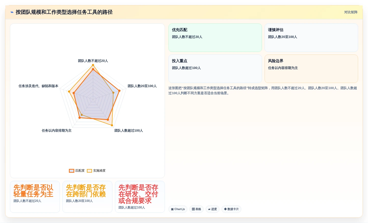
Task: Click the yellow 实施难度 point on the 迭代、缺陷和版本 axis
Action: coord(69,91)
